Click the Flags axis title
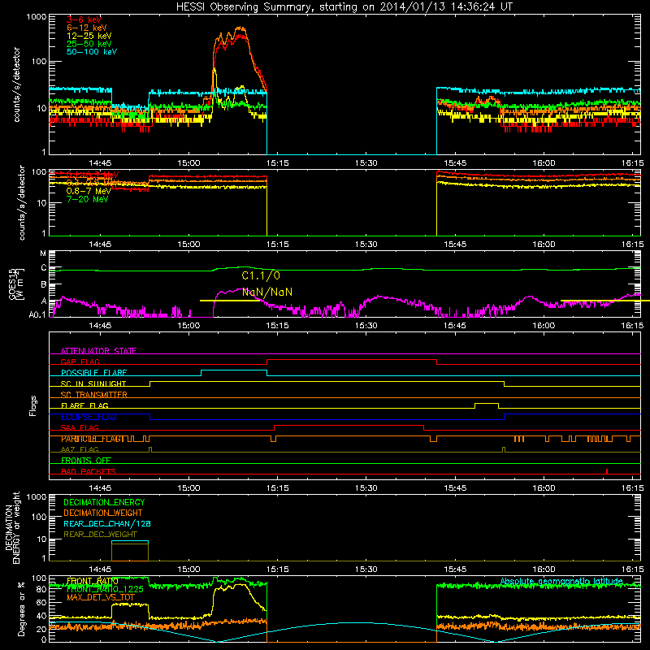 pyautogui.click(x=32, y=405)
